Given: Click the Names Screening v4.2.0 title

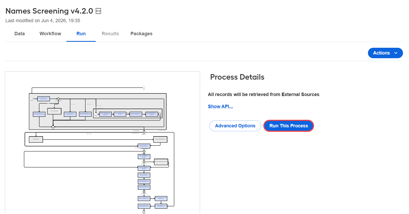Looking at the screenshot, I should click(49, 11).
